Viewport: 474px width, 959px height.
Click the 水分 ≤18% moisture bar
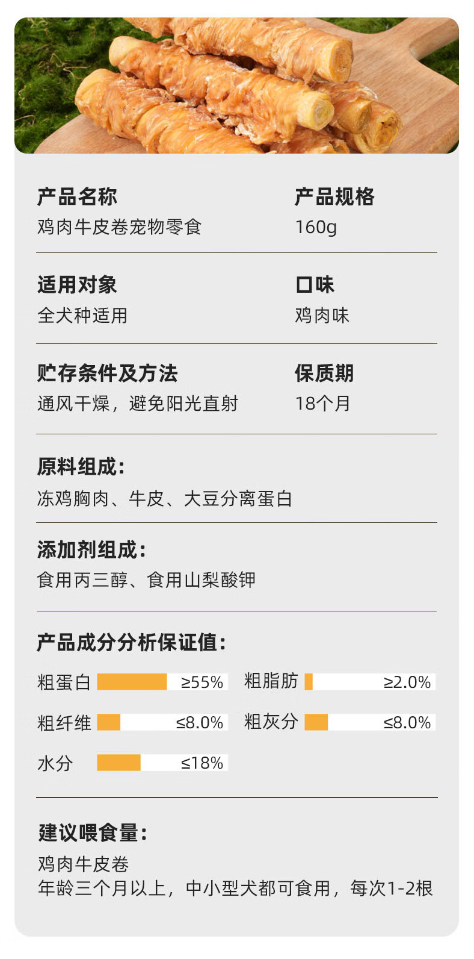tap(162, 763)
